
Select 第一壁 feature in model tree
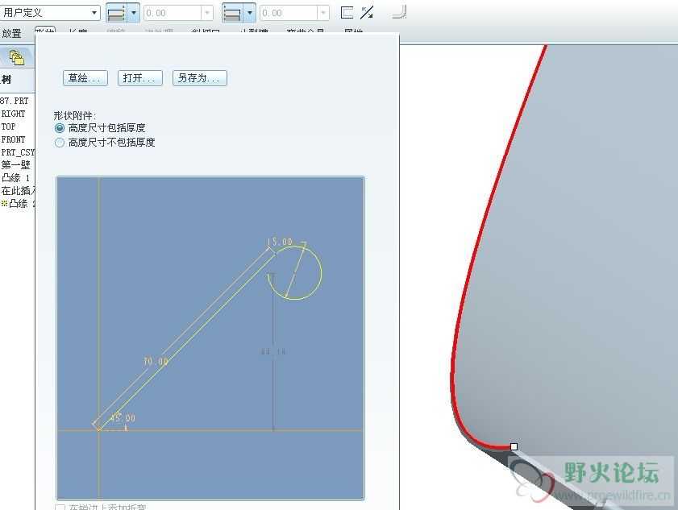[x=16, y=164]
